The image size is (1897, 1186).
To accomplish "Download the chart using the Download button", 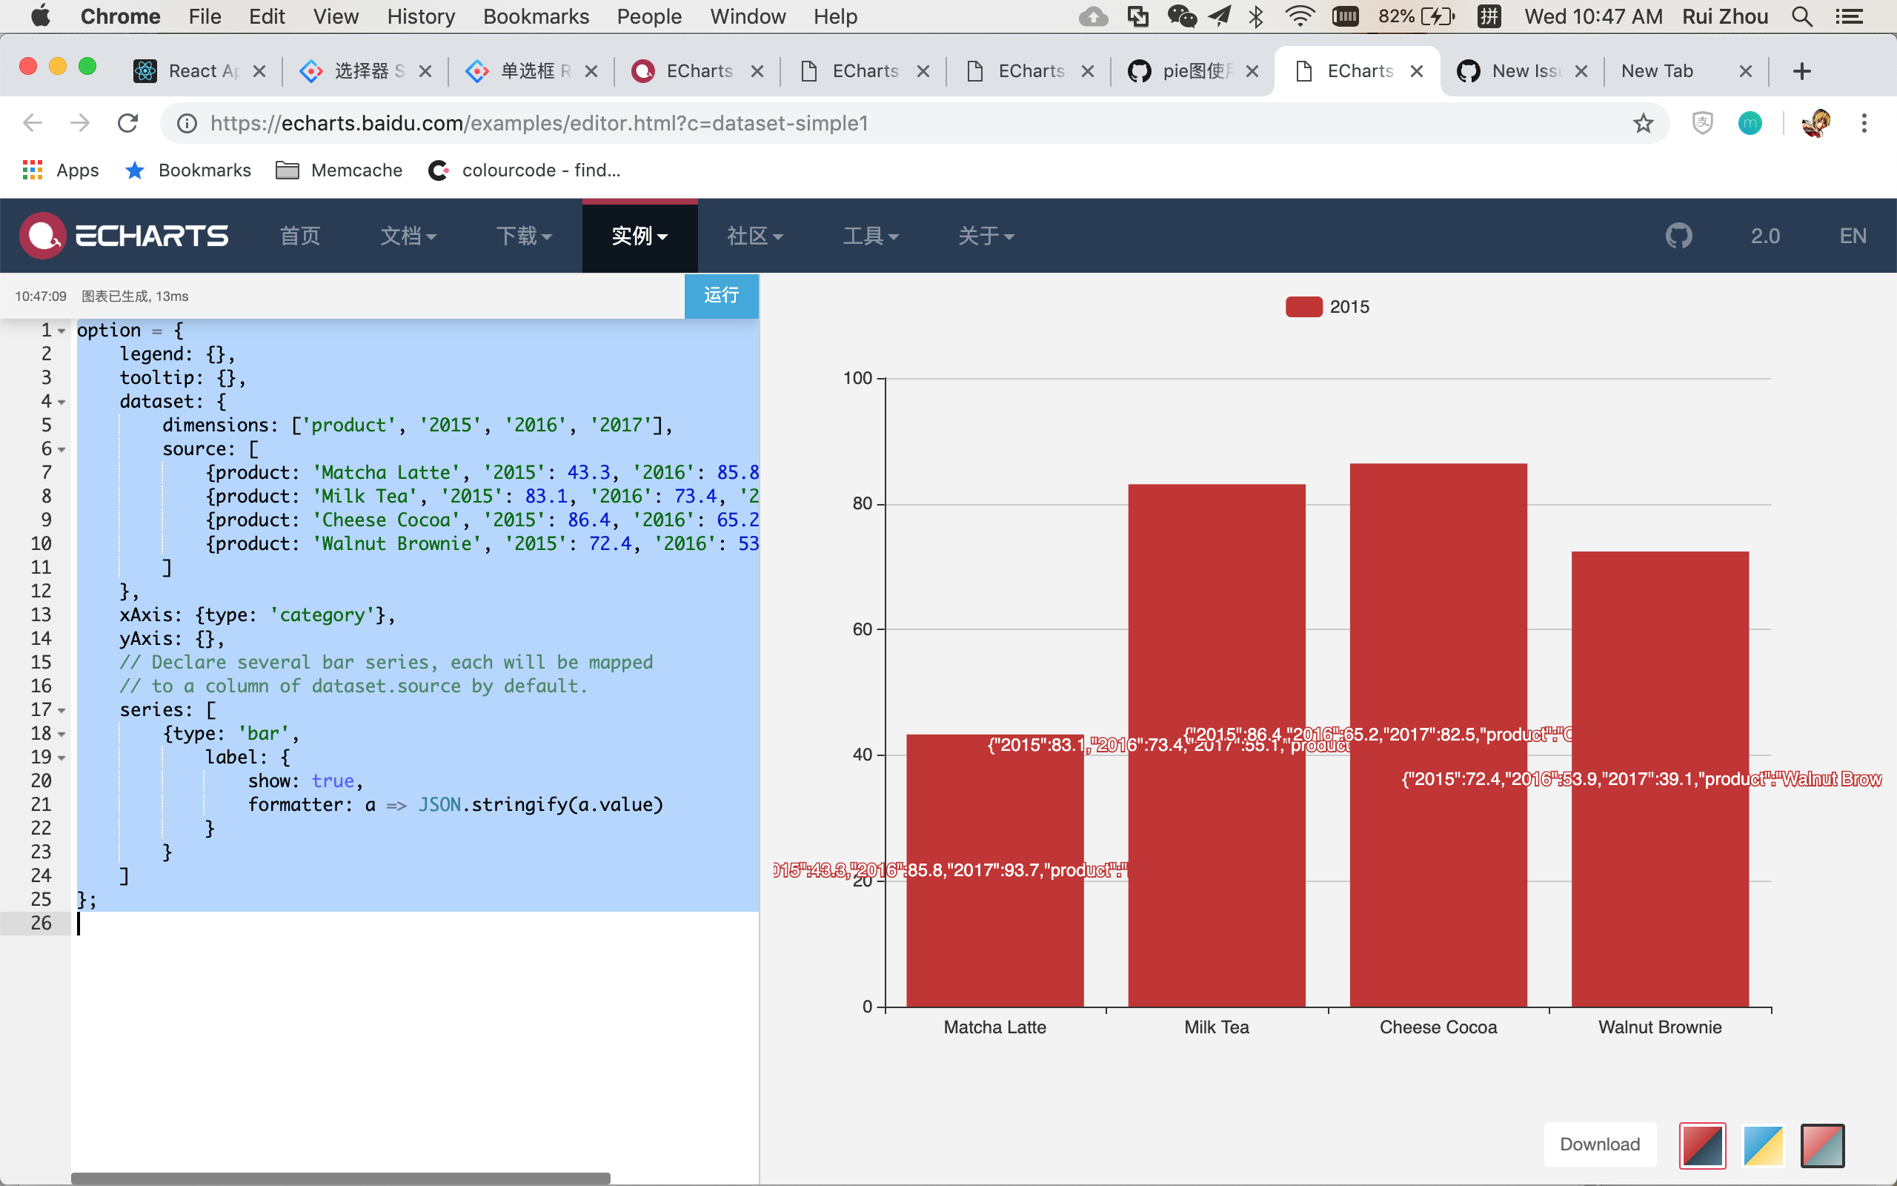I will [1599, 1144].
